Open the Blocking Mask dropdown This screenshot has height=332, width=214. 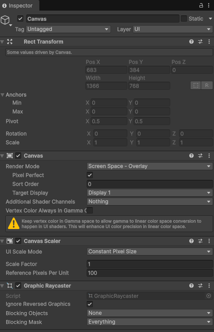(149, 322)
